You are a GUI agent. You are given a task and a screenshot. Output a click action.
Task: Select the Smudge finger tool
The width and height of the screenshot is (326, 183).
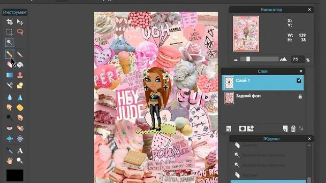click(x=9, y=107)
